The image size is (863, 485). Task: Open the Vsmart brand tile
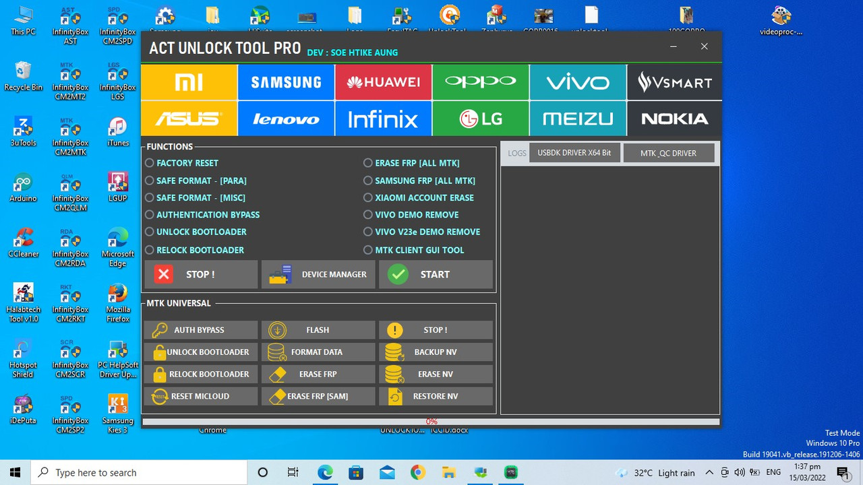coord(674,82)
